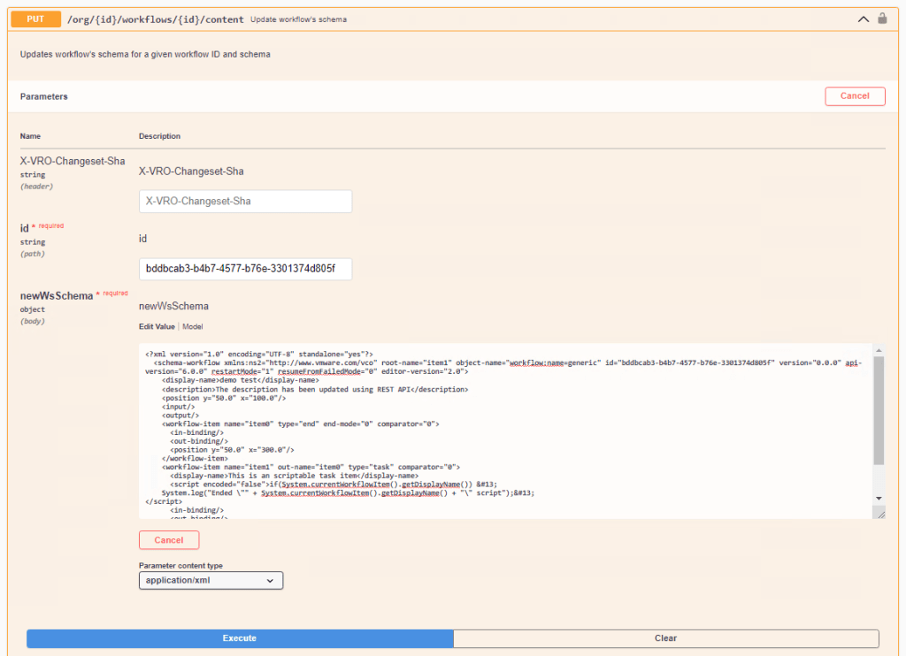Click the blue Execute button
Screen dimensions: 906x656
tap(240, 638)
